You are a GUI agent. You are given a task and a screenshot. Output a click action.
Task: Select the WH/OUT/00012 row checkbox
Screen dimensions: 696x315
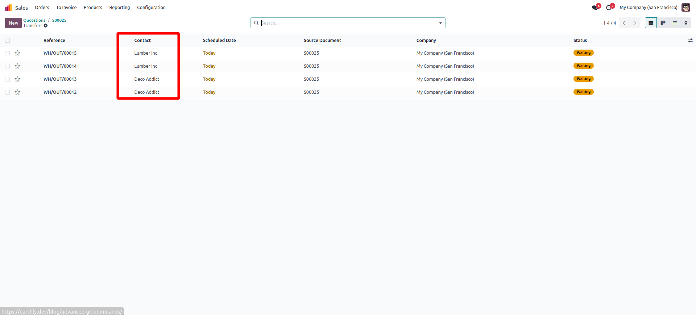tap(8, 92)
